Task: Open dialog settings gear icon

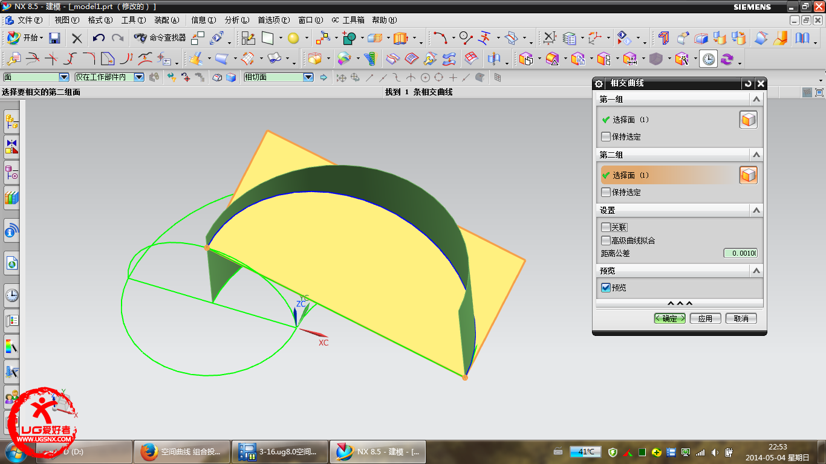Action: point(599,83)
